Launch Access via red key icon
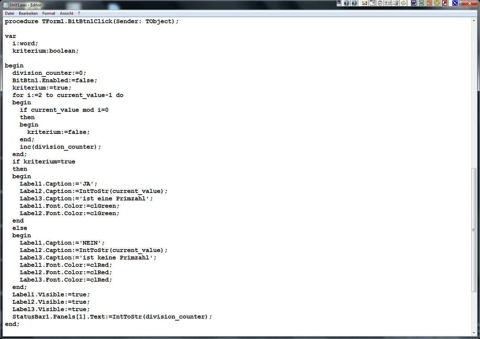Viewport: 480px width, 339px height. (445, 3)
